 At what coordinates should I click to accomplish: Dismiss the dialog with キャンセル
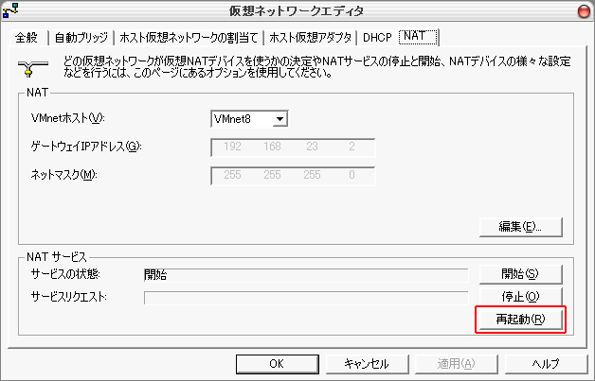click(366, 363)
